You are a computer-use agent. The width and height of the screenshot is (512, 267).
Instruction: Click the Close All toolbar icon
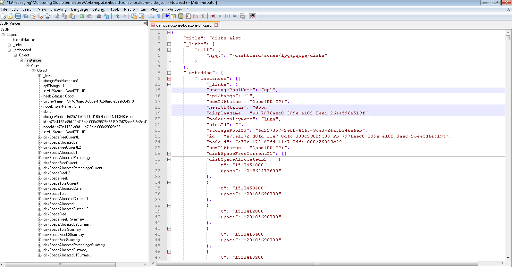click(40, 16)
